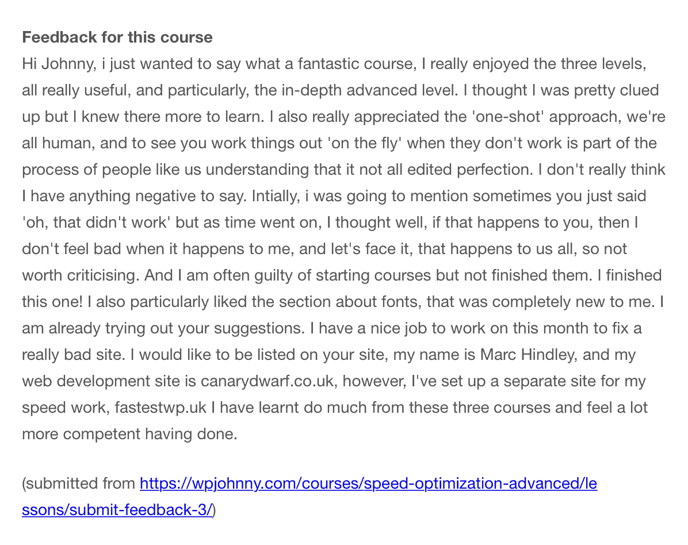Click the misspelled word "Intially"

pyautogui.click(x=274, y=196)
